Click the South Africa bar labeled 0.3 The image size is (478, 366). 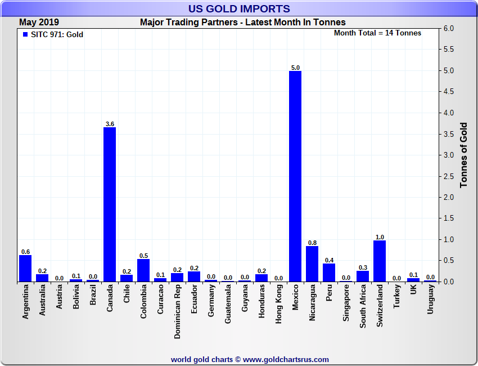tap(363, 276)
